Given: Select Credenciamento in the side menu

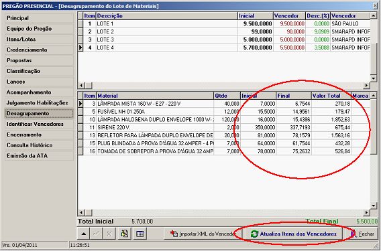Looking at the screenshot, I should [x=39, y=50].
